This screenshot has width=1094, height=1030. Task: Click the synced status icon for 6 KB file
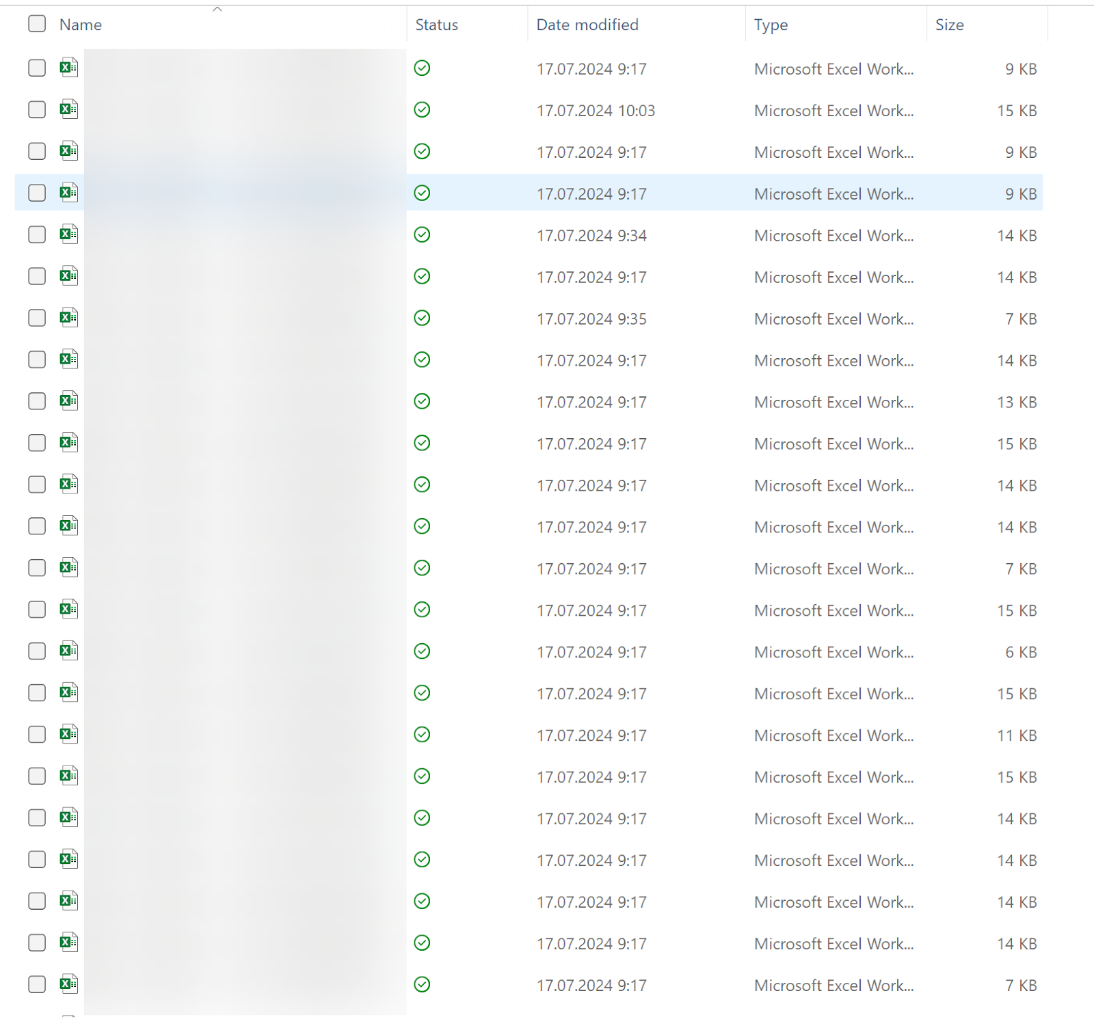(423, 651)
